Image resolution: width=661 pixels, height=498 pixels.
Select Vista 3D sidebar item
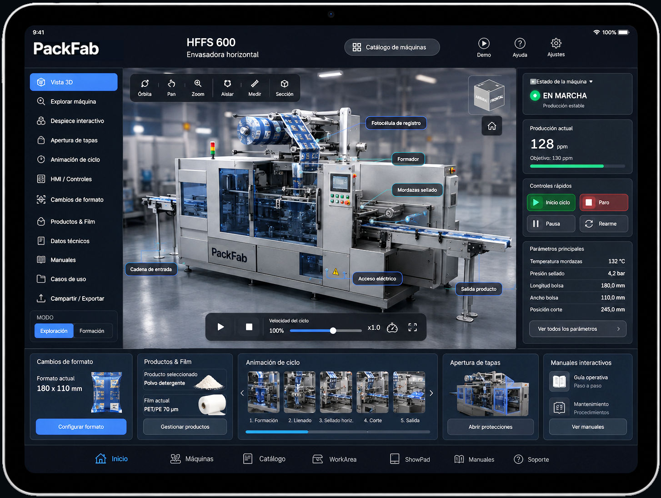(74, 82)
